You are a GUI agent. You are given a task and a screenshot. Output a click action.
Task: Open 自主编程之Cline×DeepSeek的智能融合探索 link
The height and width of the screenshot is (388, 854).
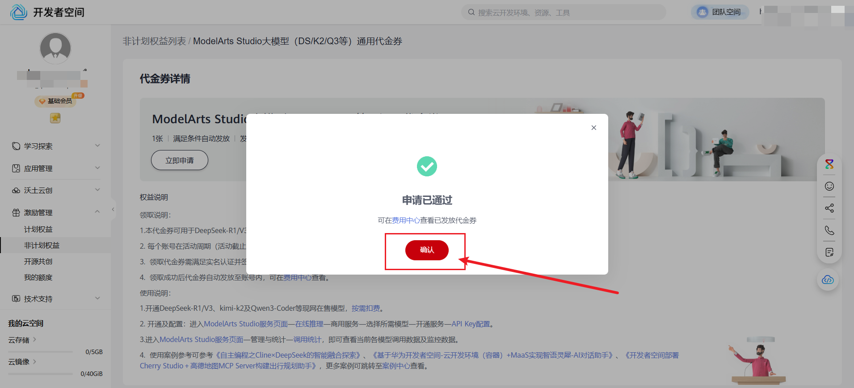coord(288,355)
